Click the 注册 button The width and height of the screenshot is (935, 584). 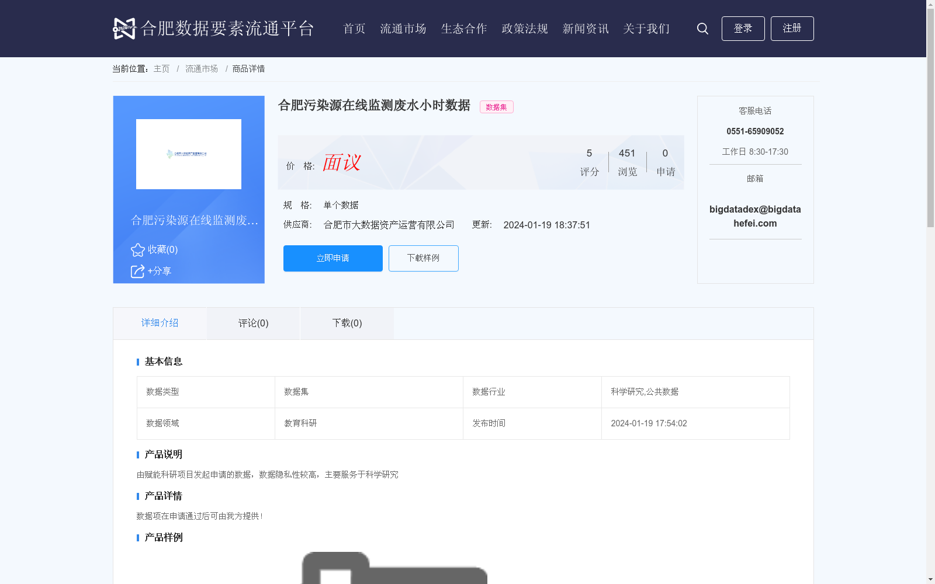(792, 29)
